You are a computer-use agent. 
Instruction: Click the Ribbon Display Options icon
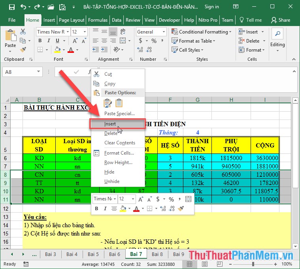[236, 7]
